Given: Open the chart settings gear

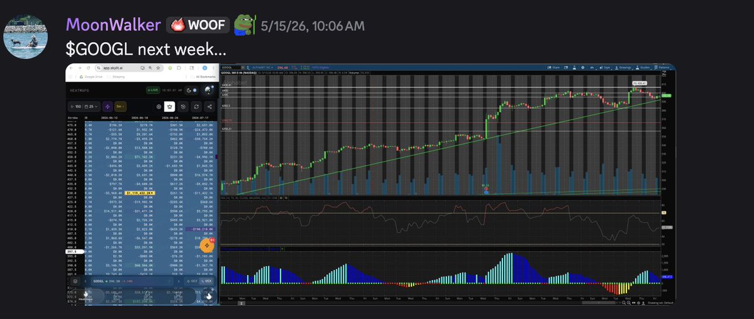Looking at the screenshot, I should [583, 67].
